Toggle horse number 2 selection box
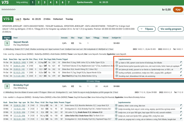 coord(7,86)
